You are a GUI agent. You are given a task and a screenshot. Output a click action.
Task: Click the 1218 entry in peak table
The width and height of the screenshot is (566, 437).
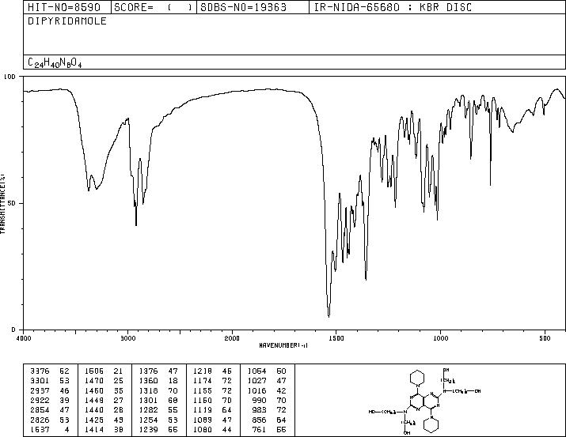203,371
